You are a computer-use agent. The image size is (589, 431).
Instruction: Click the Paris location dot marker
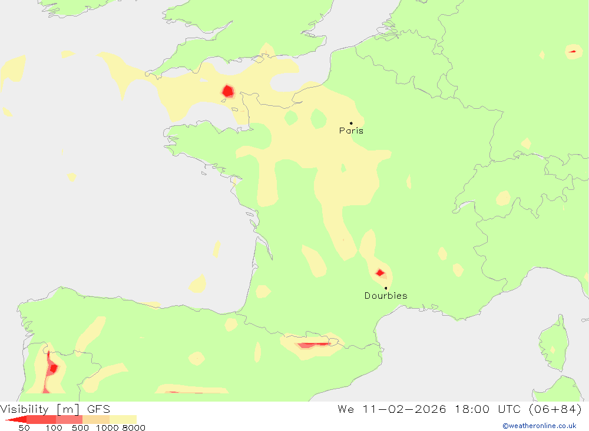(351, 123)
